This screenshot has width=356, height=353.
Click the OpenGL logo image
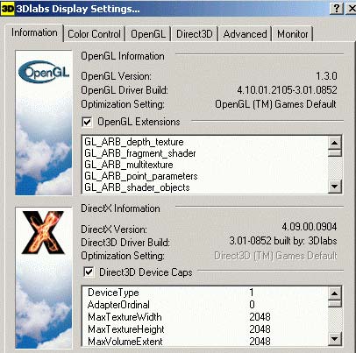(x=44, y=72)
